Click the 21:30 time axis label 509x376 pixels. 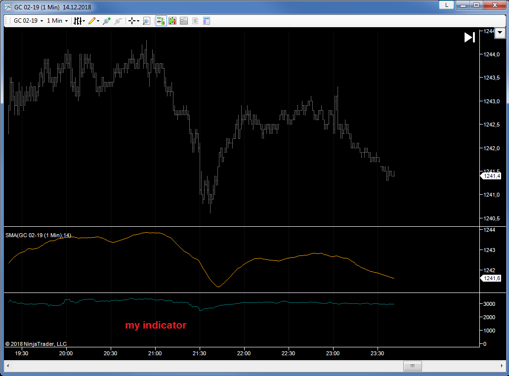point(199,353)
